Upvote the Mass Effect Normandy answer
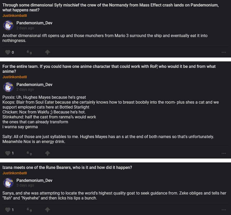 tap(47, 52)
